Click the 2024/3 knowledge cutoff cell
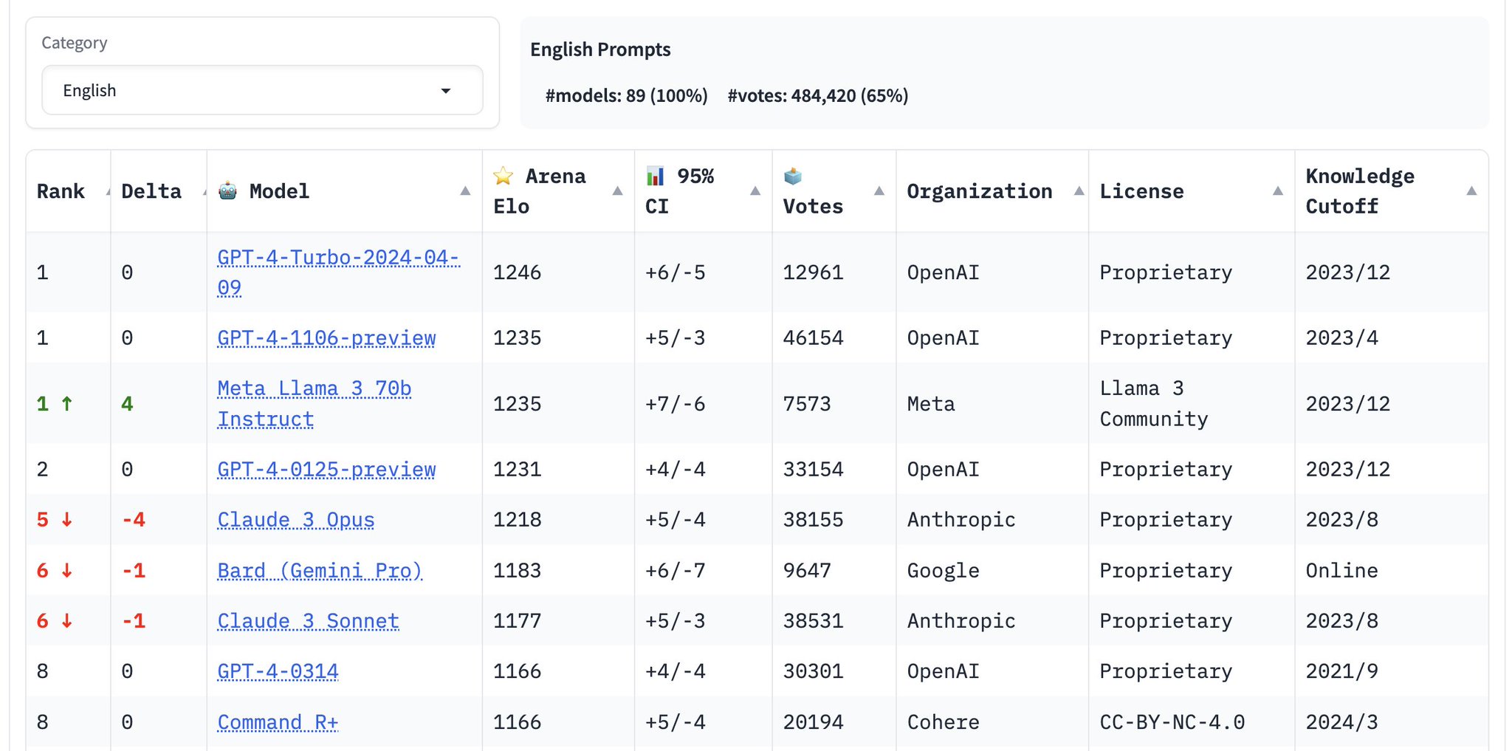Image resolution: width=1512 pixels, height=751 pixels. point(1341,722)
